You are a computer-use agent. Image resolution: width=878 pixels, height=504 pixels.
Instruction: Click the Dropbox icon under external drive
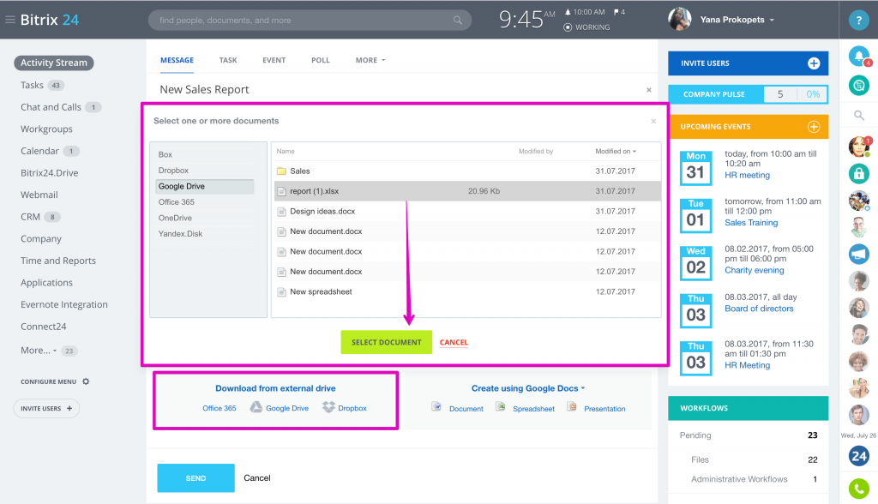click(328, 407)
